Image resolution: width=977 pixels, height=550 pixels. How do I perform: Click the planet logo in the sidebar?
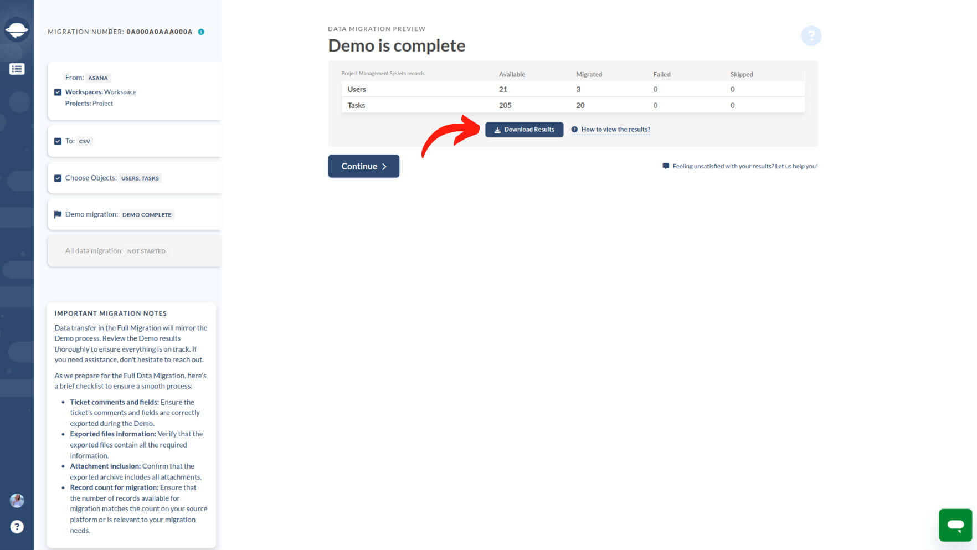[x=17, y=29]
